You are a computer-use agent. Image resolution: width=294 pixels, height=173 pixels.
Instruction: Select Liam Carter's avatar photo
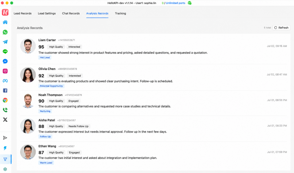[28, 46]
